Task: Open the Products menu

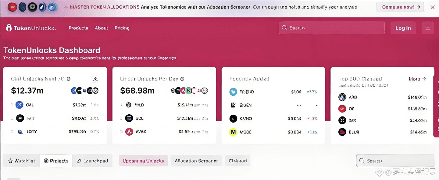Action: 78,28
